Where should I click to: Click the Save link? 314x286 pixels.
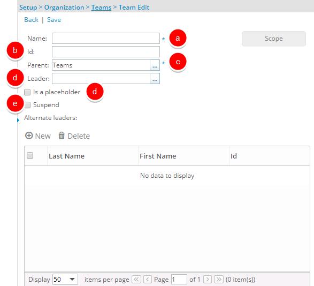[x=54, y=20]
